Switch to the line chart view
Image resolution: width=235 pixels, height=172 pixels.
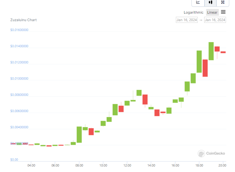pyautogui.click(x=198, y=2)
